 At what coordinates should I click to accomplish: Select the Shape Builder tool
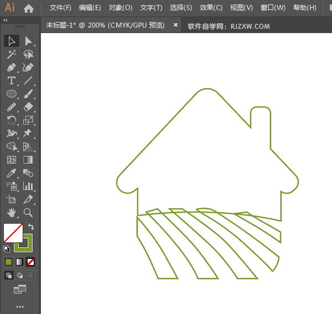coord(12,147)
